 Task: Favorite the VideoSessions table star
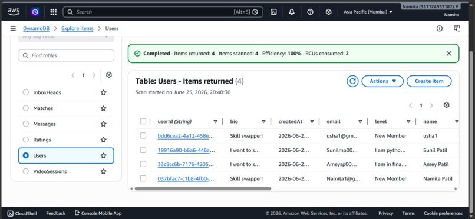pyautogui.click(x=103, y=171)
